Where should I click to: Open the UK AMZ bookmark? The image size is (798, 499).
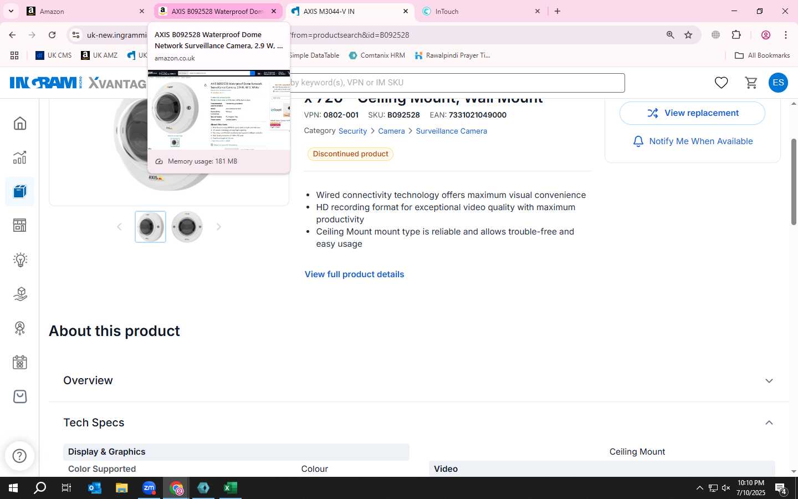pos(100,55)
